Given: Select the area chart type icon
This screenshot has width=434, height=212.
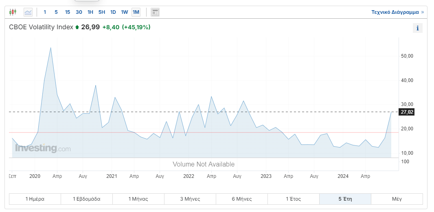Looking at the screenshot, I should pyautogui.click(x=28, y=12).
